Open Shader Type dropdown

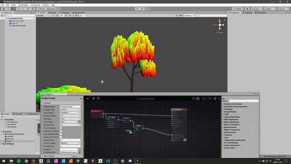tap(70, 110)
